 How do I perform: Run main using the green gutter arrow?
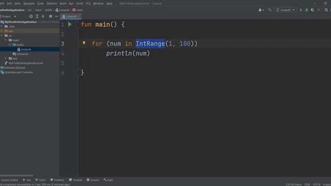[70, 24]
